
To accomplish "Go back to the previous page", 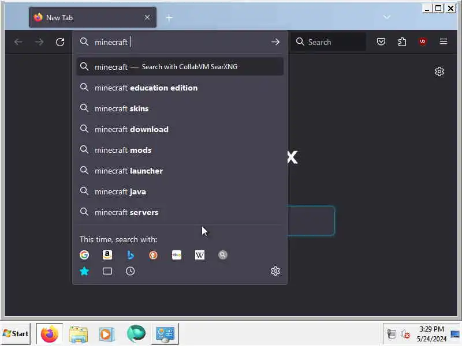I will pos(18,42).
